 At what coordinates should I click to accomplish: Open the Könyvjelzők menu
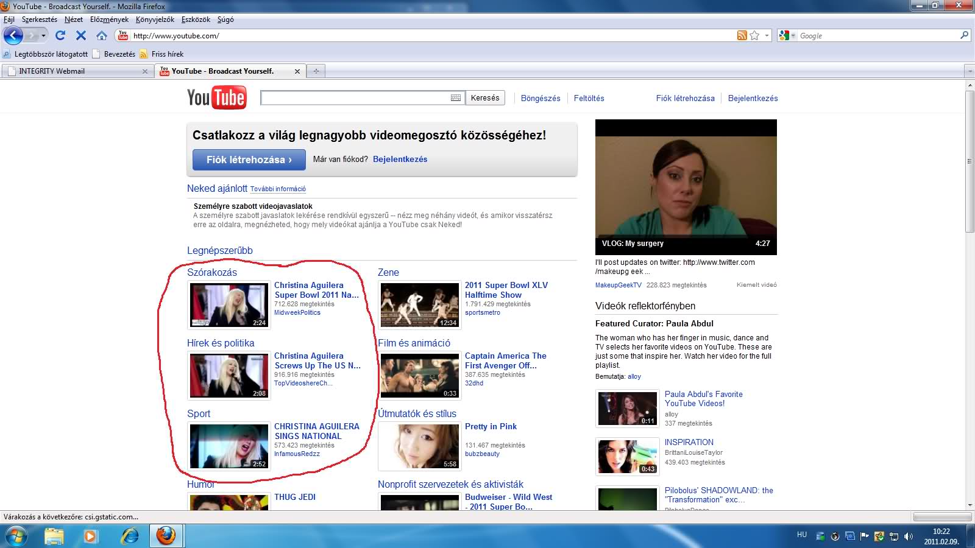[155, 19]
